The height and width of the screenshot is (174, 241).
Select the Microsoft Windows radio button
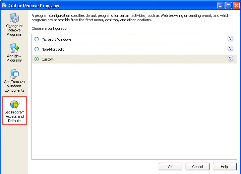pos(37,39)
